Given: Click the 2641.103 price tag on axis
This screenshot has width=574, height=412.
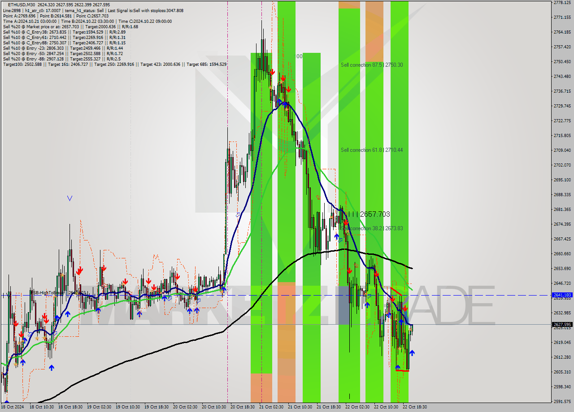Looking at the screenshot, I should coord(562,295).
